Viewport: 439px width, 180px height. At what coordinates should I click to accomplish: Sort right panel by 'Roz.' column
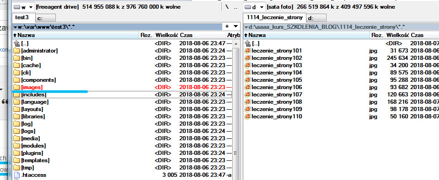click(377, 35)
